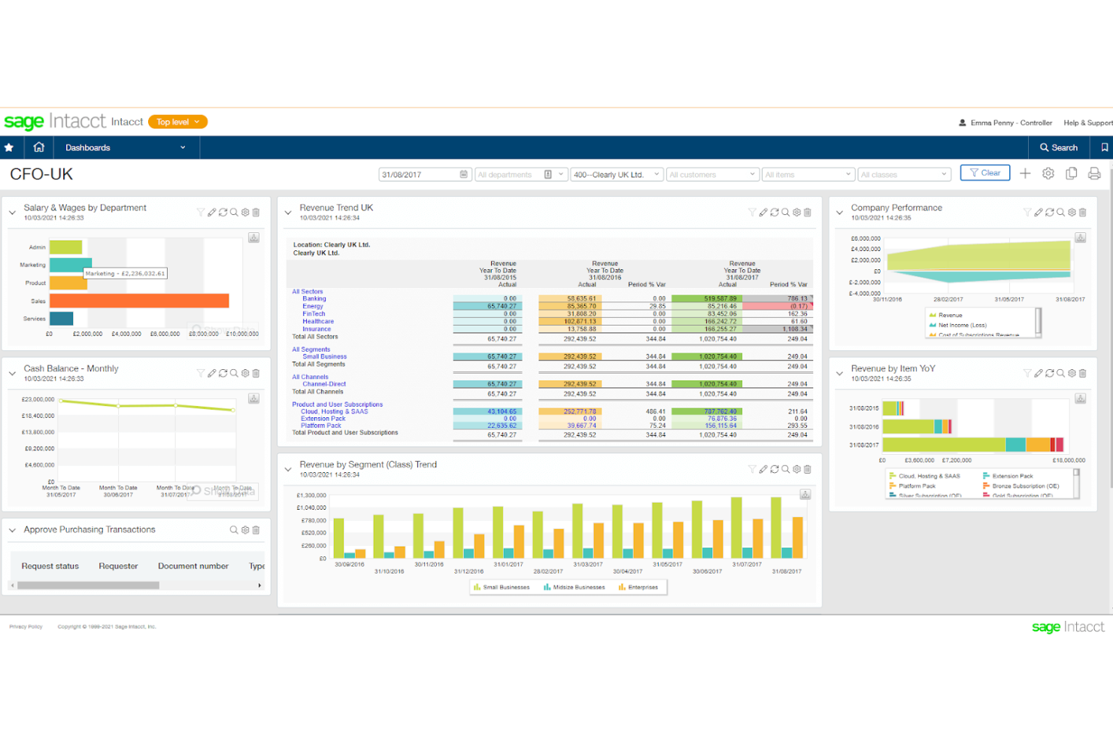Viewport: 1113px width, 742px height.
Task: Delete Revenue by Segment (Class) Trend panel
Action: pos(808,470)
